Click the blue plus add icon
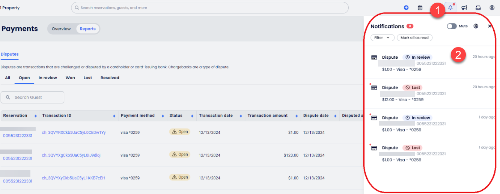The image size is (500, 194). coord(406,7)
